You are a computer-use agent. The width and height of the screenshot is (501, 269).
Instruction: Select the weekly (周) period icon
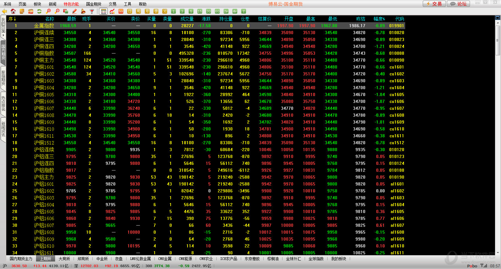pyautogui.click(x=138, y=11)
